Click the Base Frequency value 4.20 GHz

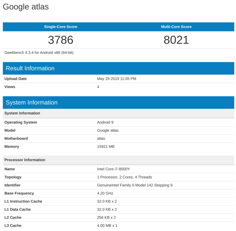105,193
